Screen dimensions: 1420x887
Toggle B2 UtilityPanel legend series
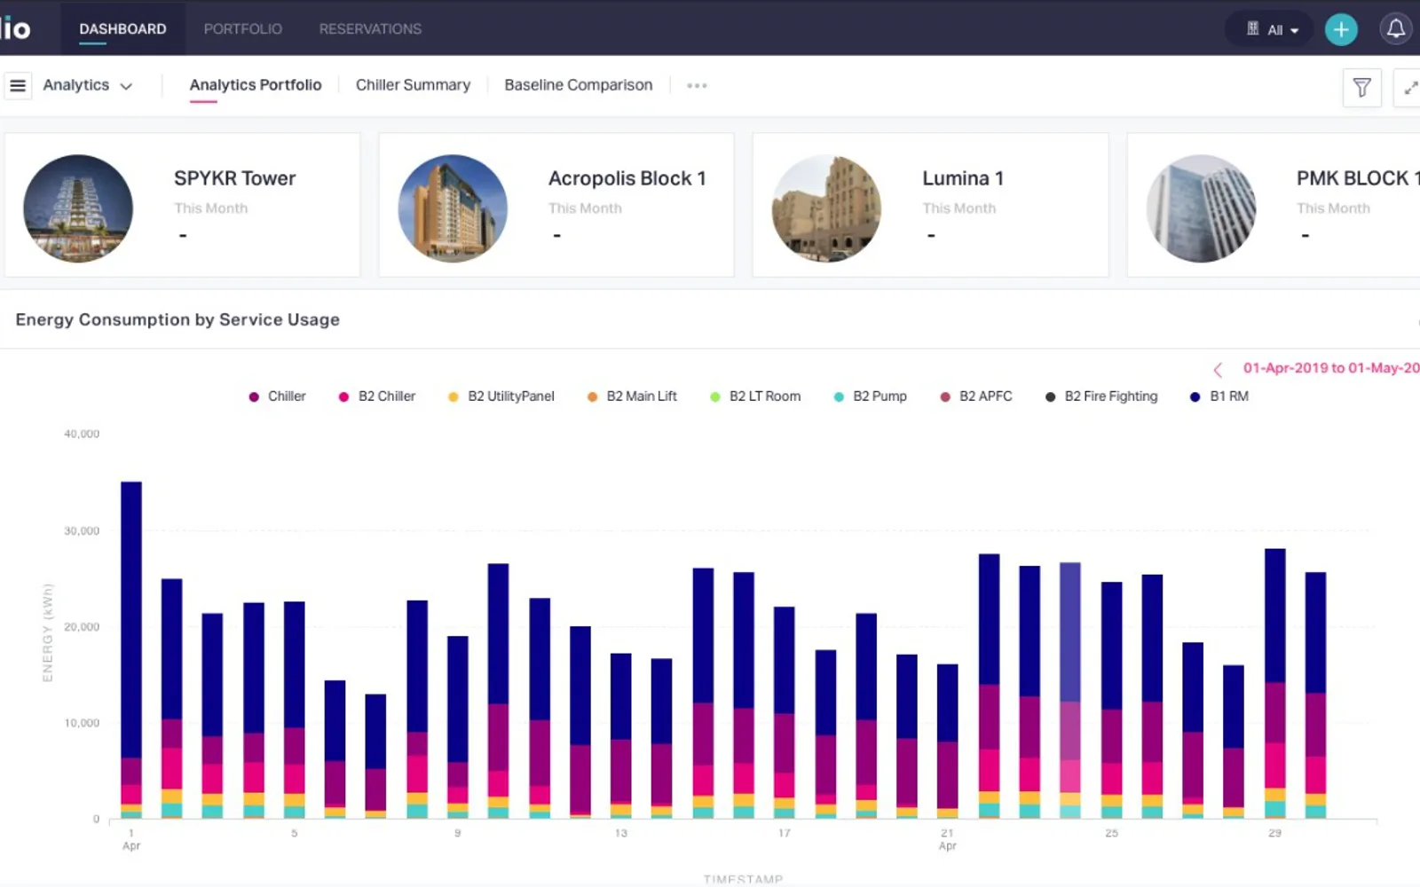click(x=501, y=396)
